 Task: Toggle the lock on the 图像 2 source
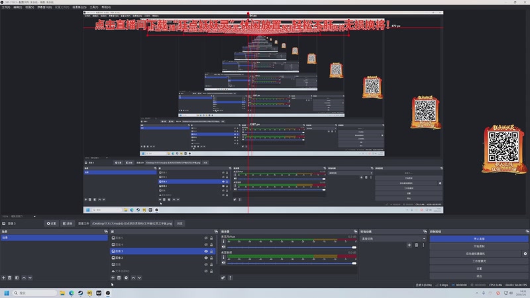click(x=211, y=258)
